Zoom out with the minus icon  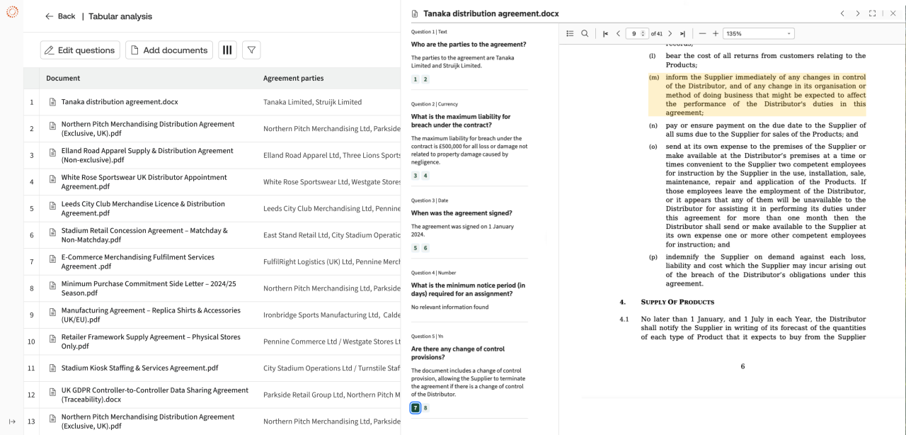(x=702, y=33)
